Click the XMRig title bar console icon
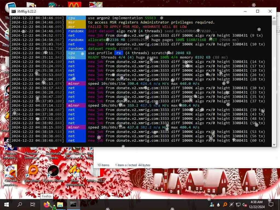Screen dimensions: 280x210 14,11
